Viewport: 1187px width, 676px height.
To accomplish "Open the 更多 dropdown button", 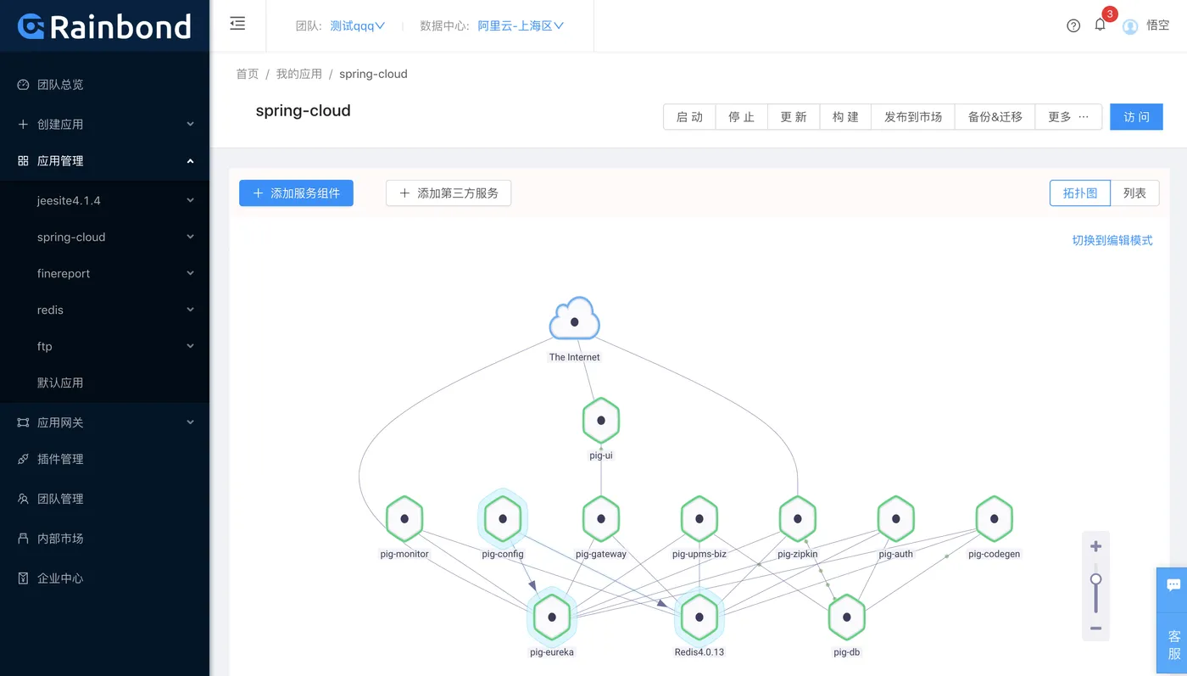I will pyautogui.click(x=1068, y=117).
